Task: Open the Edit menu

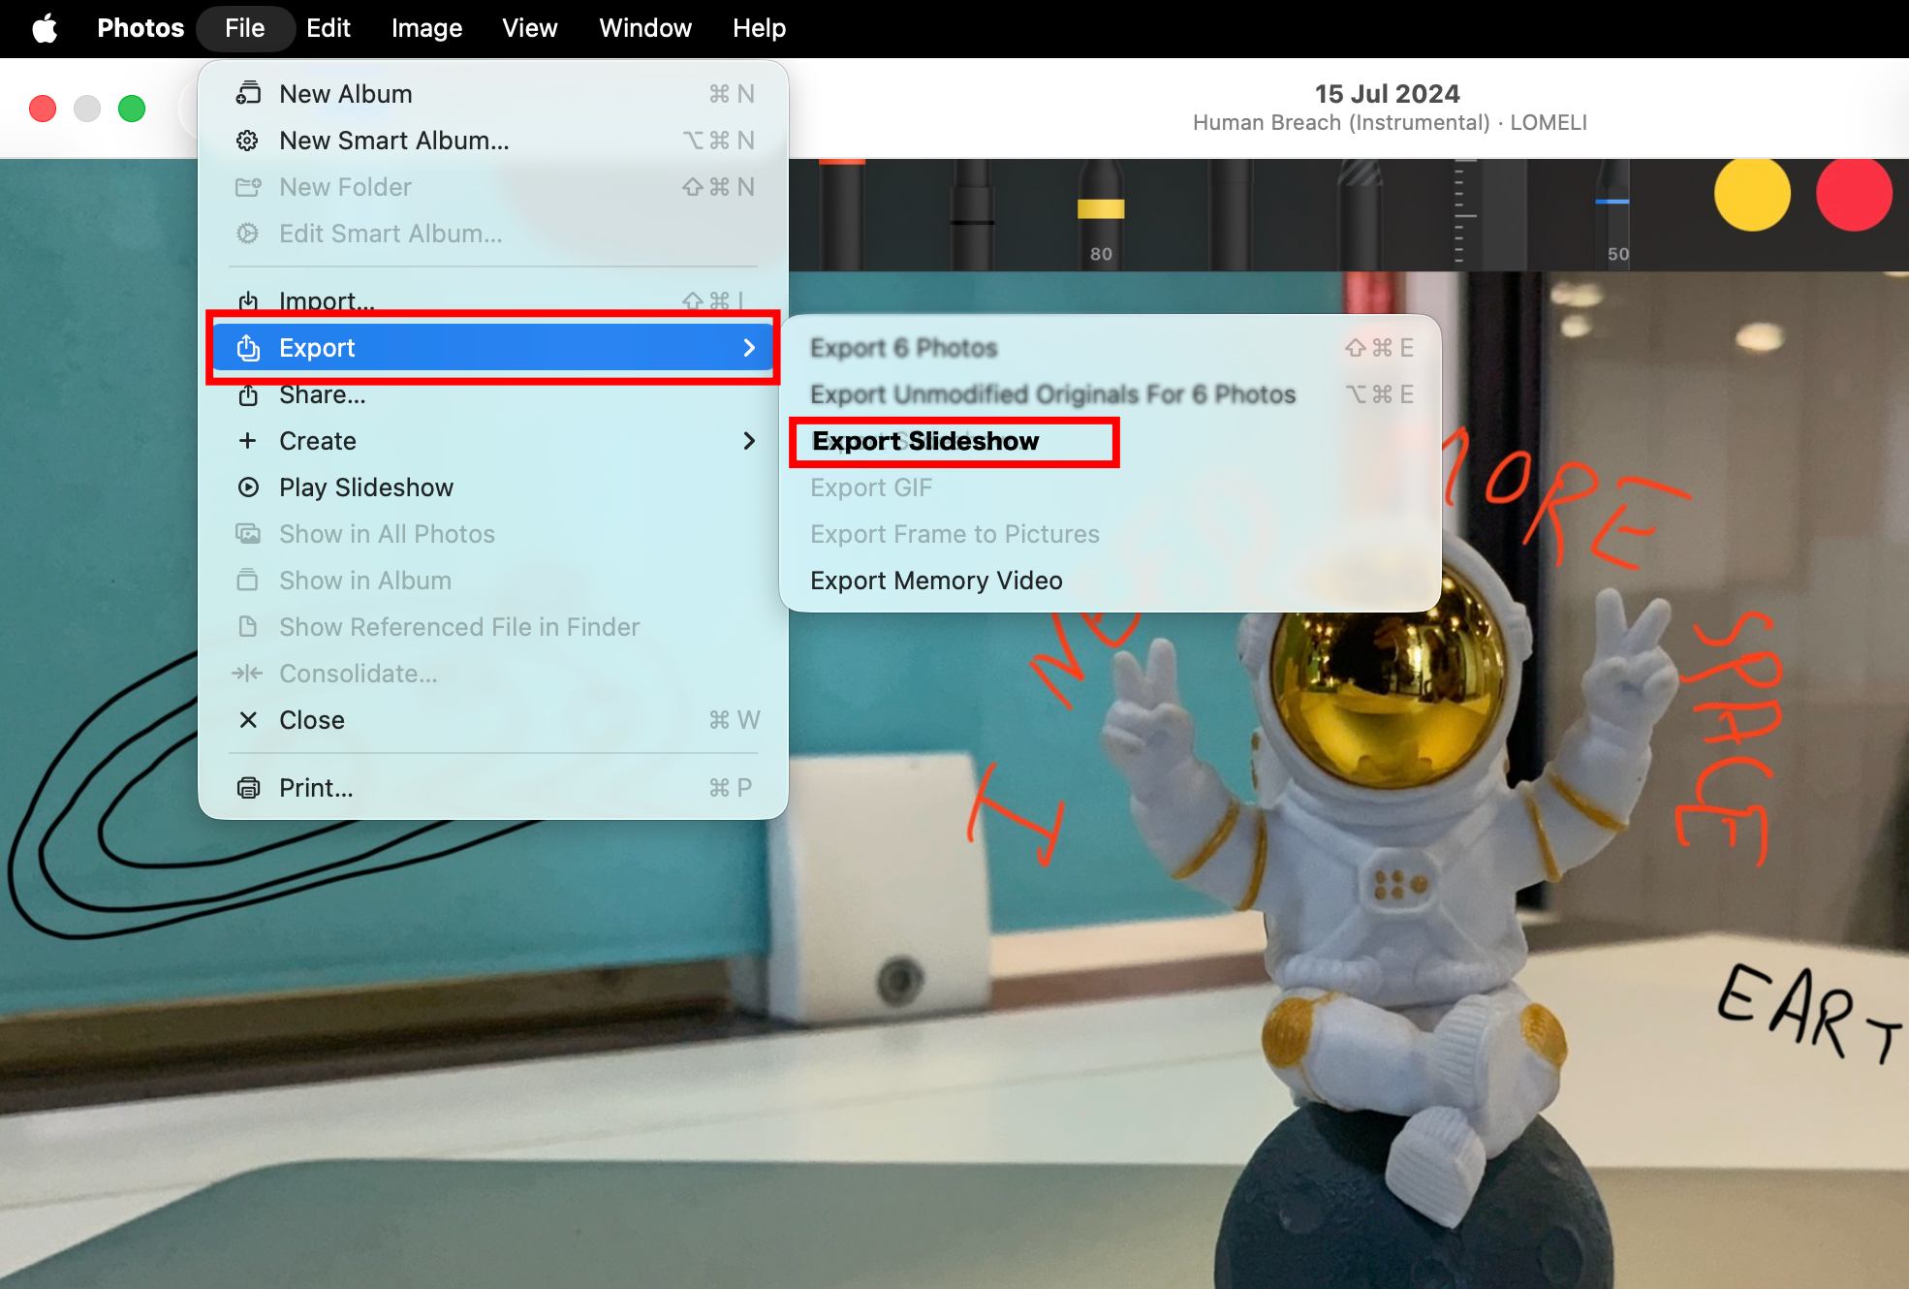Action: (329, 28)
